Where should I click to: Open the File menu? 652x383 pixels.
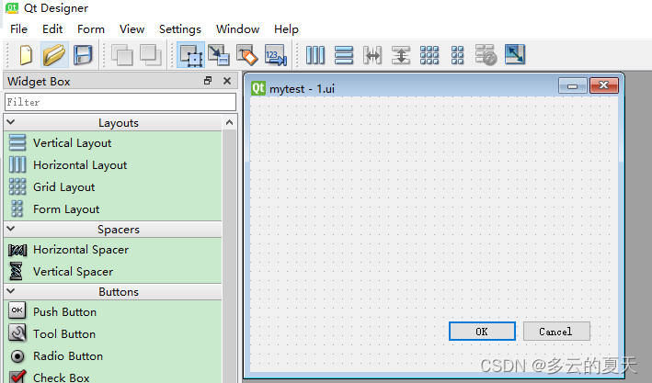18,29
